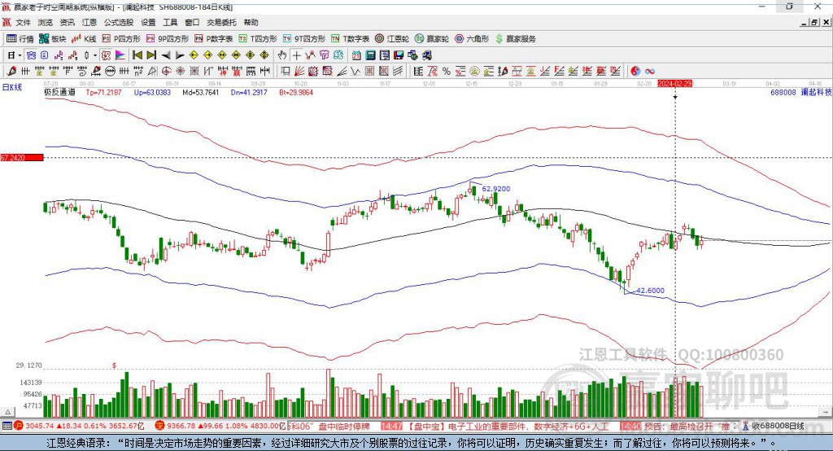Expand volume panel with up triangle

coord(7,412)
